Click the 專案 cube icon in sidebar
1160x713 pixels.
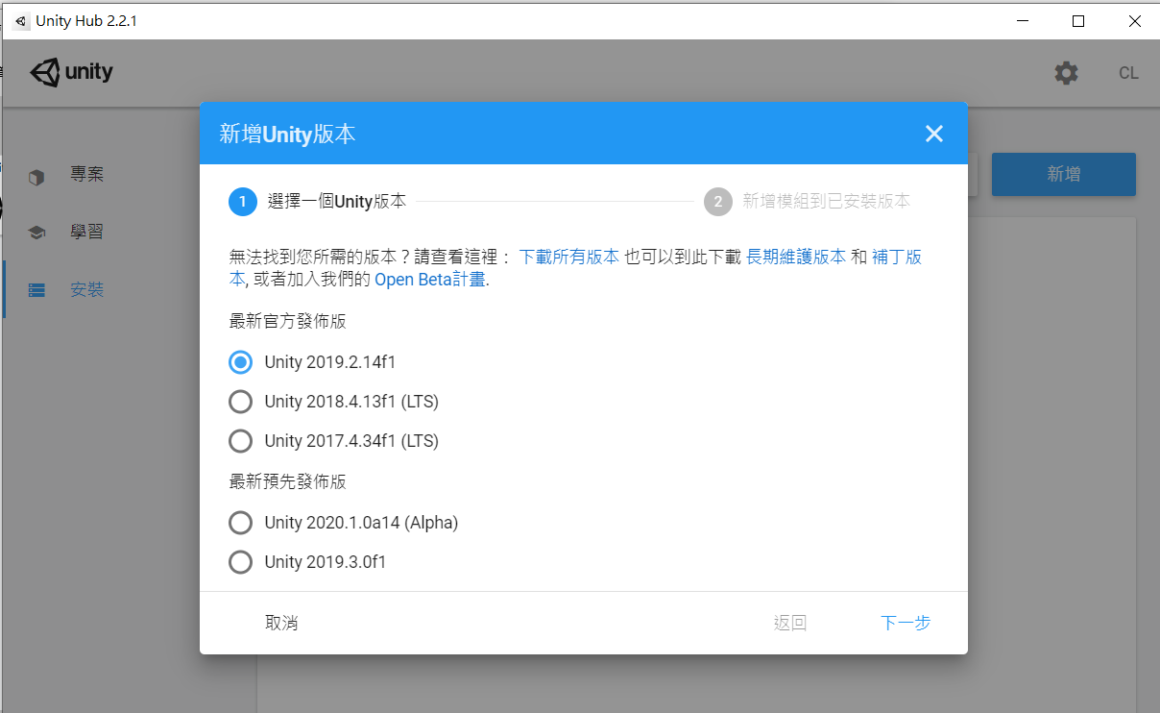[36, 177]
